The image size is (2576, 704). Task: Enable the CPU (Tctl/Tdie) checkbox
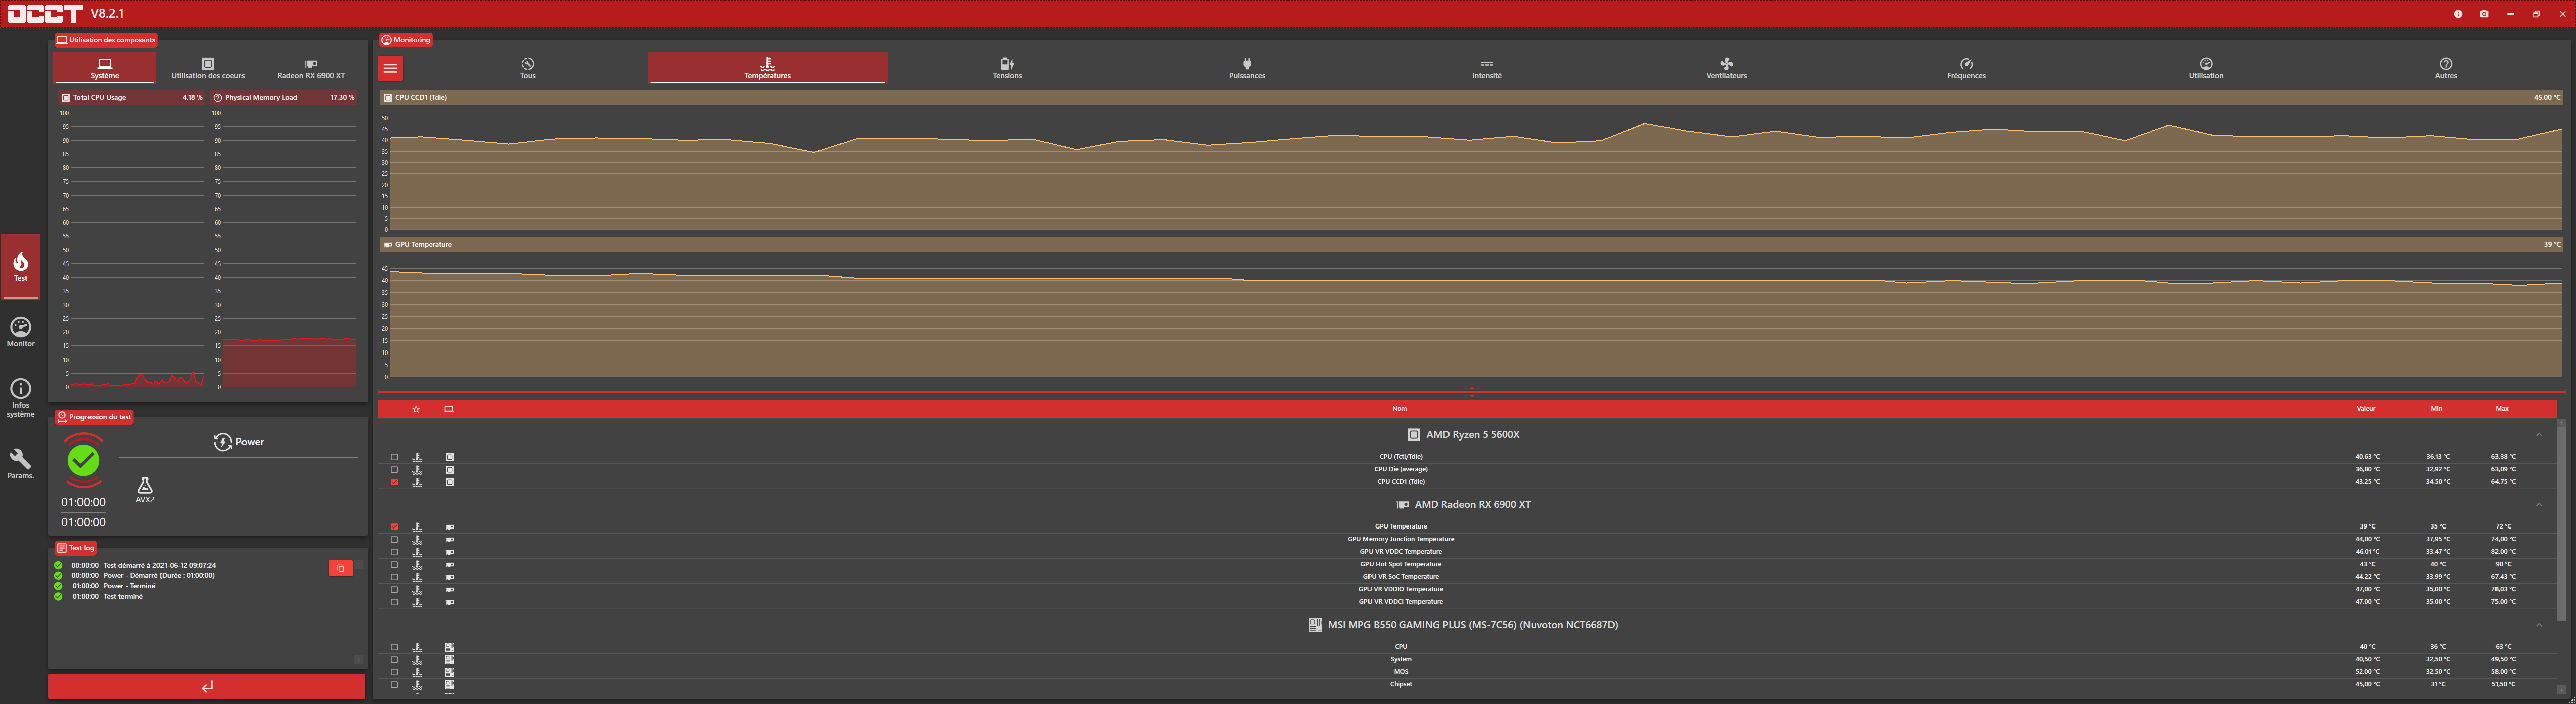point(394,457)
